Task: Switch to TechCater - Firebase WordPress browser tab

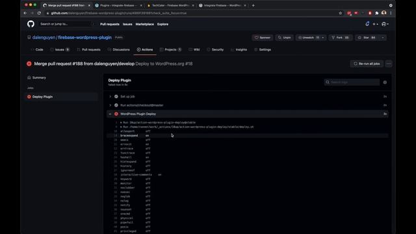Action: click(x=170, y=5)
